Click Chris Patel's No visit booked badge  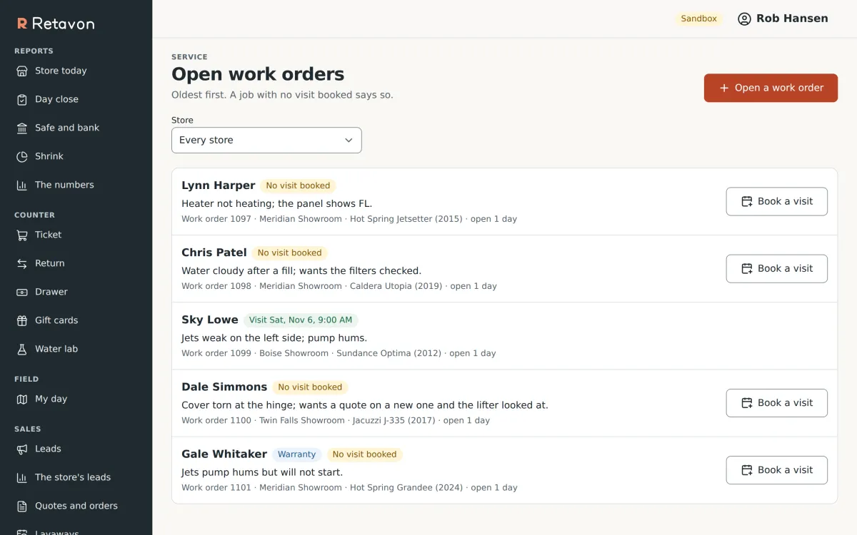click(289, 253)
